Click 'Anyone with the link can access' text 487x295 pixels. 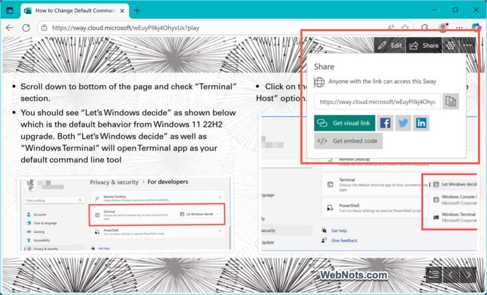pos(382,81)
